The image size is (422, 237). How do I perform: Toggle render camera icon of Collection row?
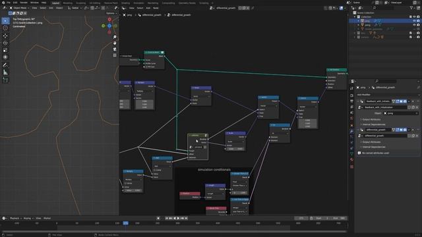418,16
